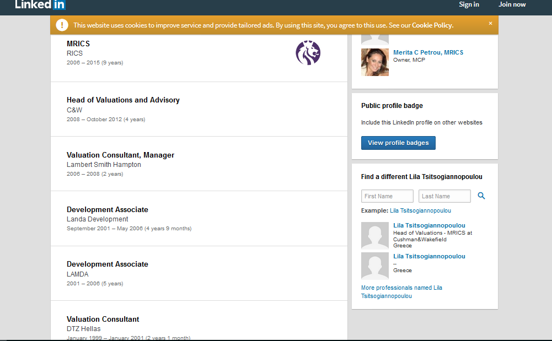Click the View profile badges button
Image resolution: width=552 pixels, height=341 pixels.
398,143
